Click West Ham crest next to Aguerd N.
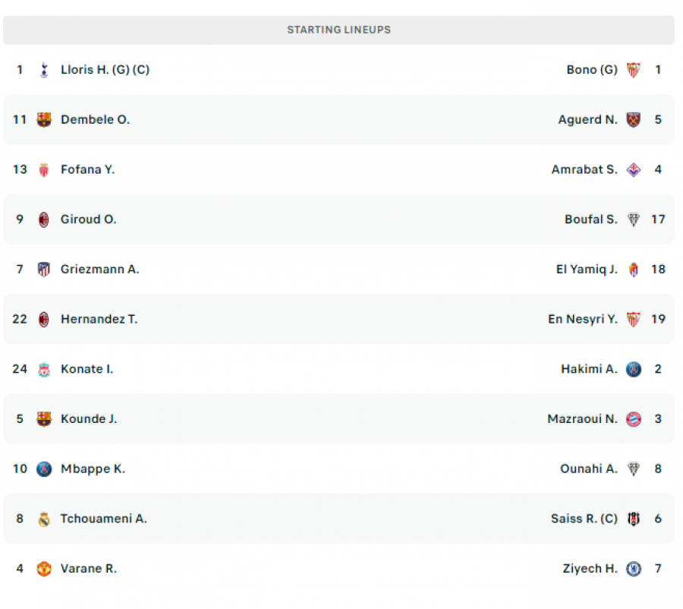 634,119
